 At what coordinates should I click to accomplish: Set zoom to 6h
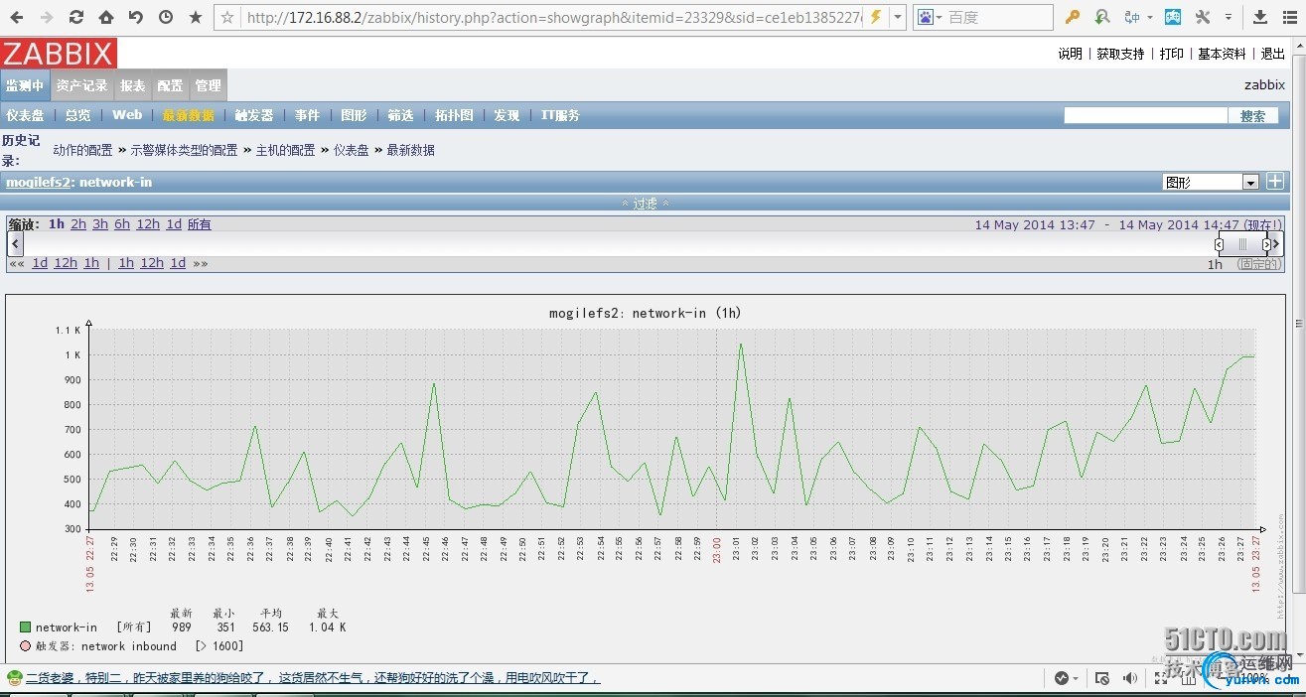[x=122, y=224]
